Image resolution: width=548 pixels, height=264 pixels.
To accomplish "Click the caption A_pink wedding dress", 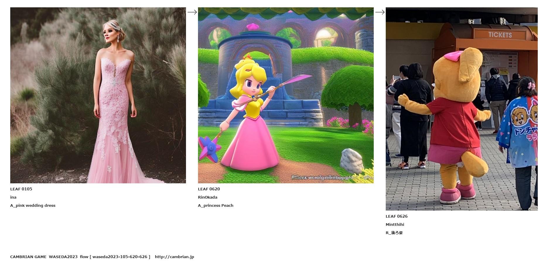I will pos(33,205).
